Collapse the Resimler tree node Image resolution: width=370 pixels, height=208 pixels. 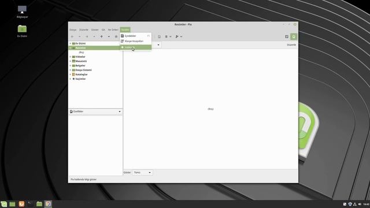click(70, 48)
